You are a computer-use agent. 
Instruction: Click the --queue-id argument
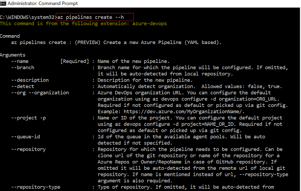25,137
